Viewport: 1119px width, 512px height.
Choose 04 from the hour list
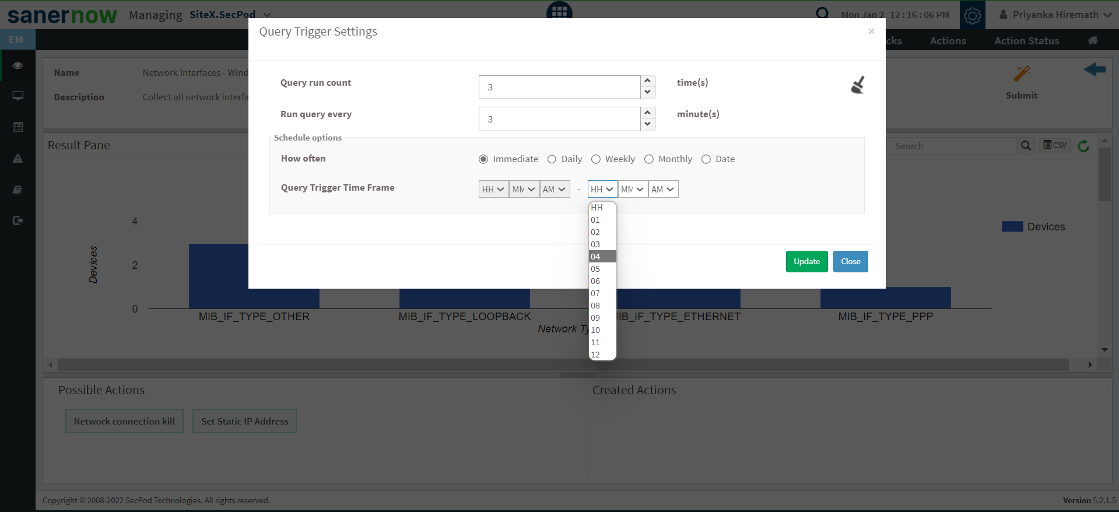[602, 257]
